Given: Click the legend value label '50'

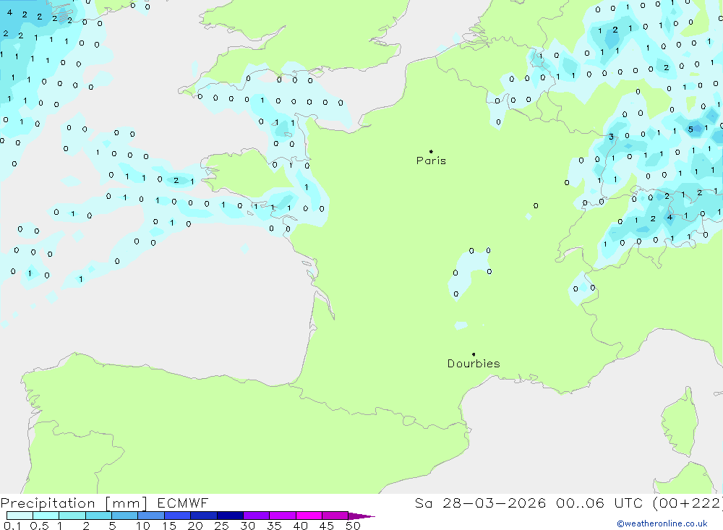Looking at the screenshot, I should (x=353, y=526).
